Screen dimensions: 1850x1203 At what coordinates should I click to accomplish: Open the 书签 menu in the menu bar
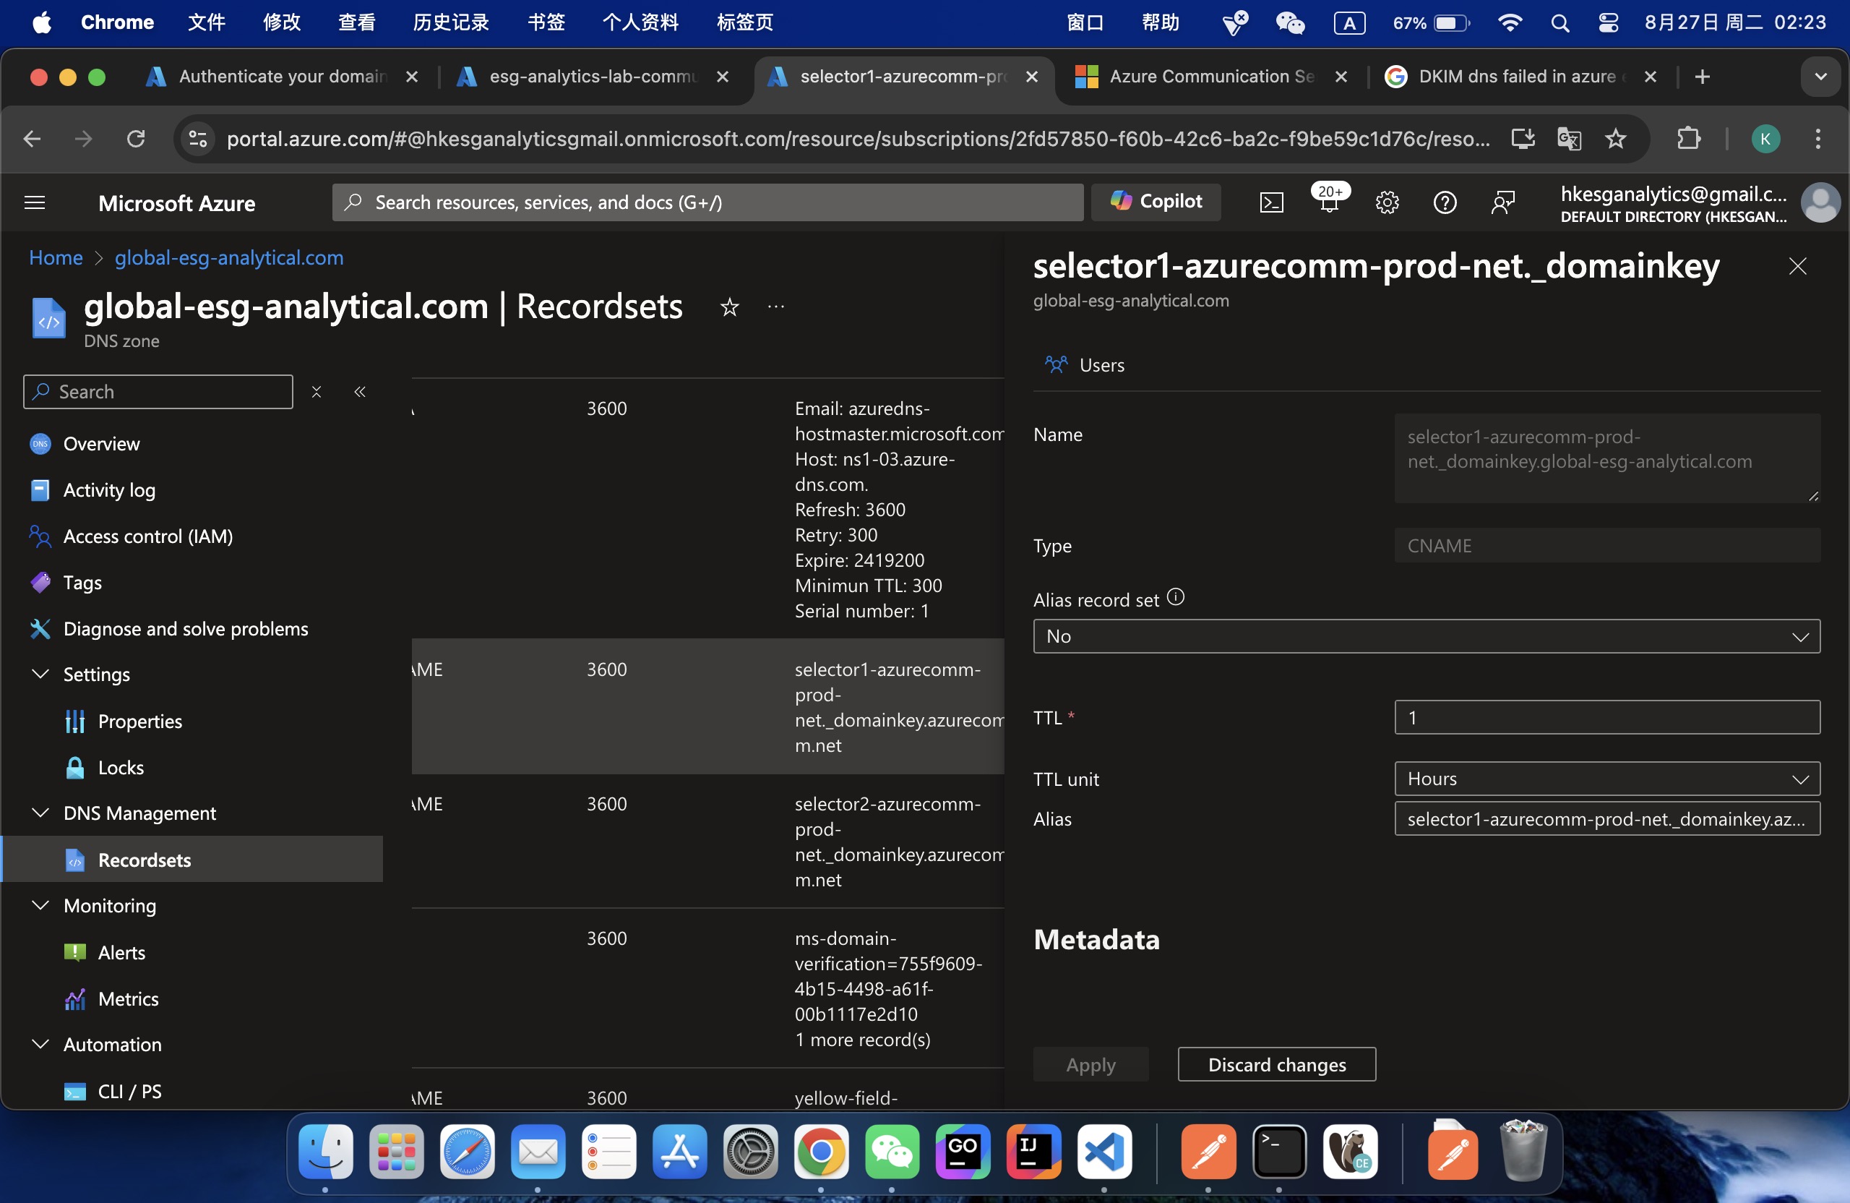(546, 22)
